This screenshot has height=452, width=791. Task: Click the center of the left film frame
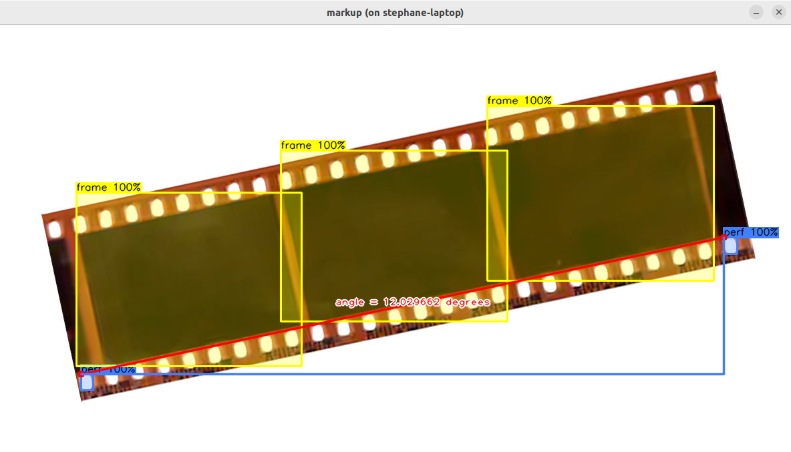[x=189, y=279]
